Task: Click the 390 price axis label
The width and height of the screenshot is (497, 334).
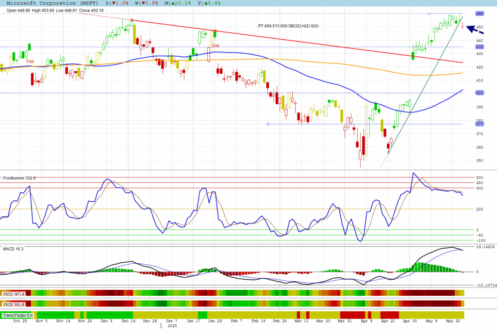Action: click(480, 107)
